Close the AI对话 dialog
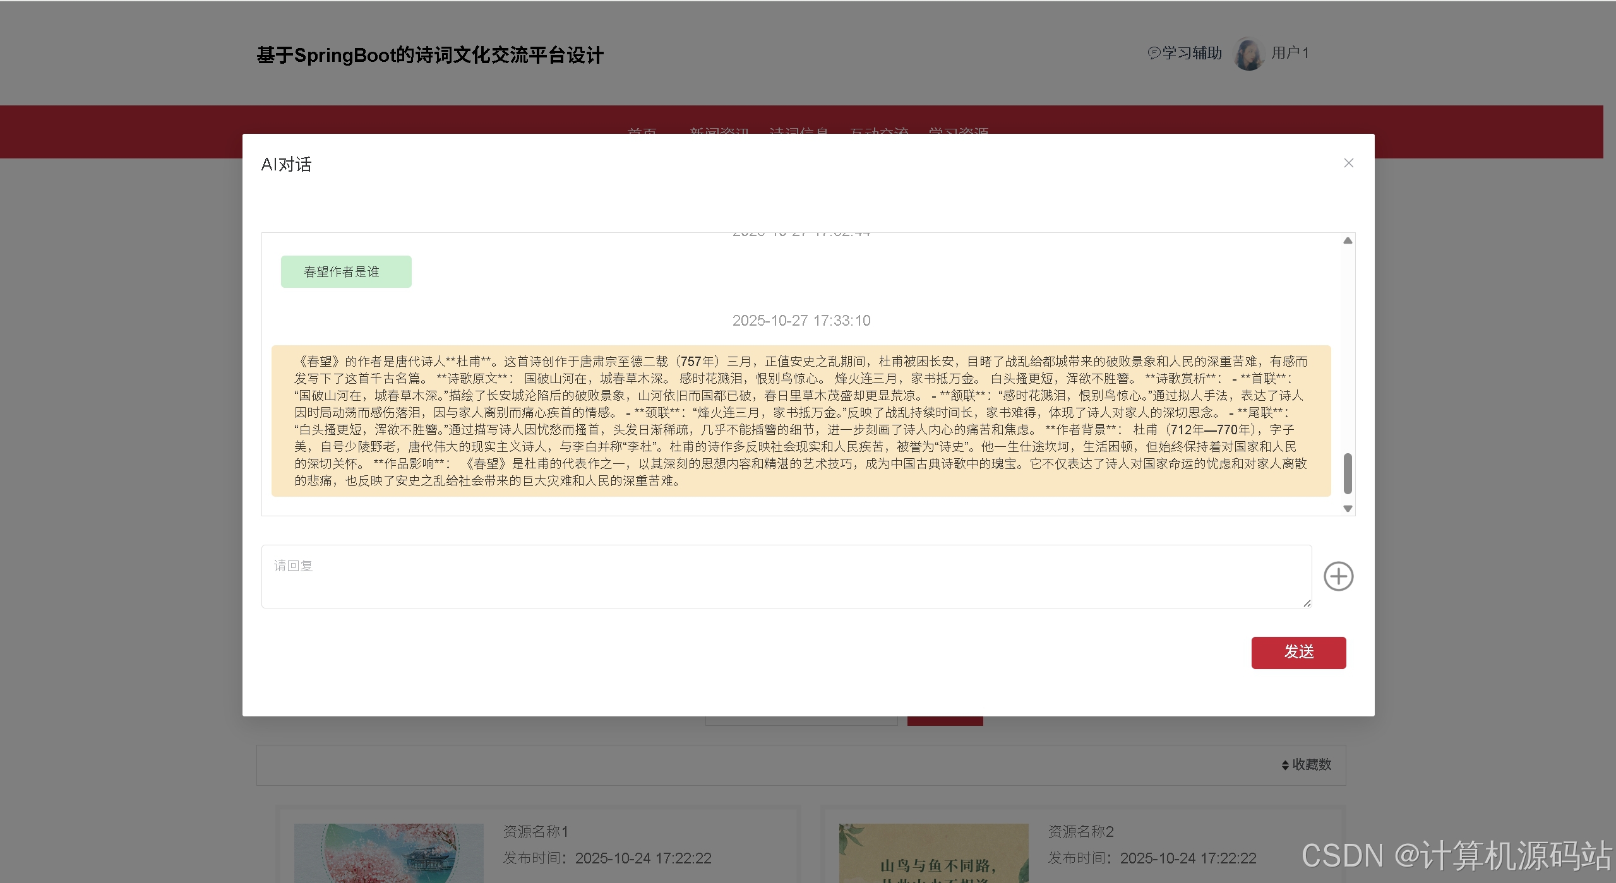Image resolution: width=1616 pixels, height=883 pixels. [1348, 163]
